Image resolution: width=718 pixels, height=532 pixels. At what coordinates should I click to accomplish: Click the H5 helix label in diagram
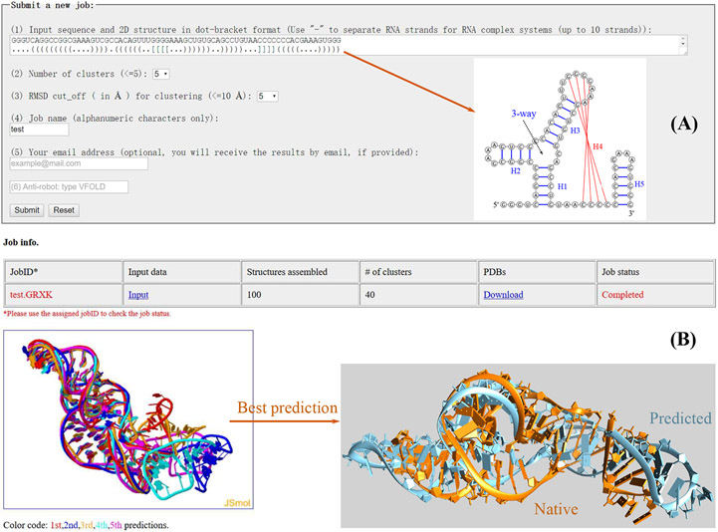pos(639,184)
